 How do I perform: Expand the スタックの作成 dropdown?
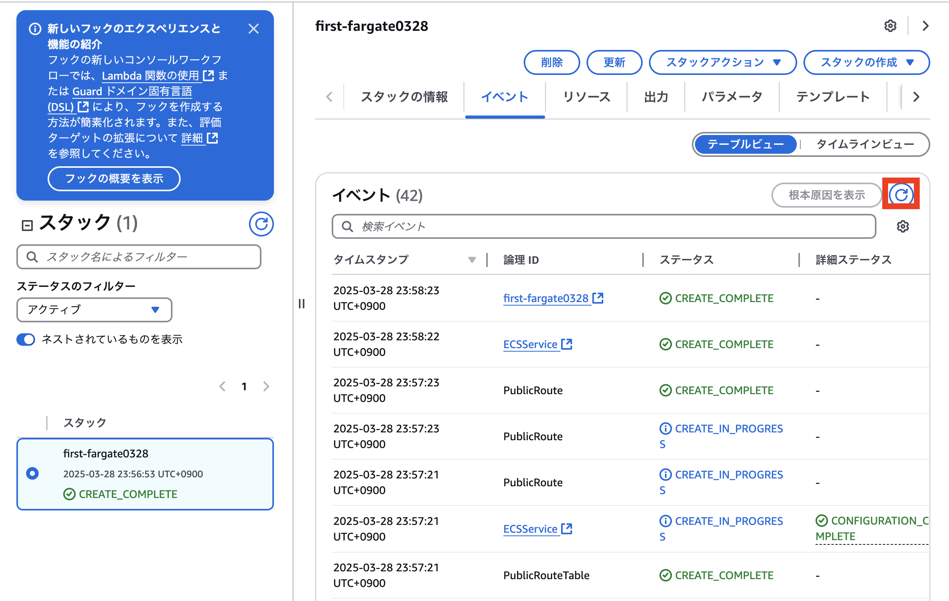(866, 62)
